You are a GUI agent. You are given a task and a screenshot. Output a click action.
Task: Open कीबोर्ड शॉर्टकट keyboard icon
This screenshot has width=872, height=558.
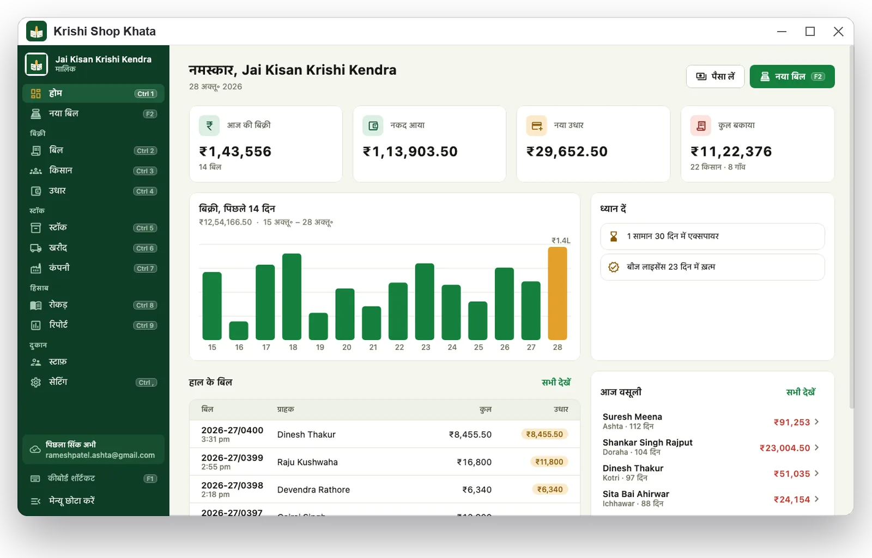pyautogui.click(x=35, y=478)
